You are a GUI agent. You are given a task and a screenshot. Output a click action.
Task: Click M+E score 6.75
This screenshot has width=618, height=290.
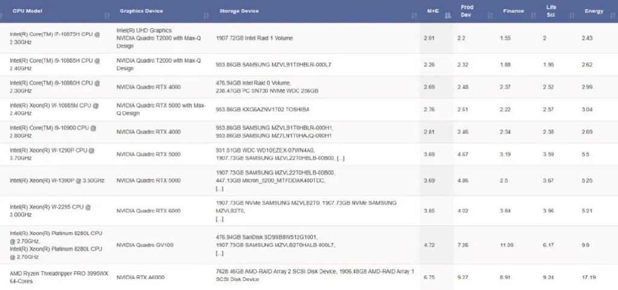(x=428, y=277)
